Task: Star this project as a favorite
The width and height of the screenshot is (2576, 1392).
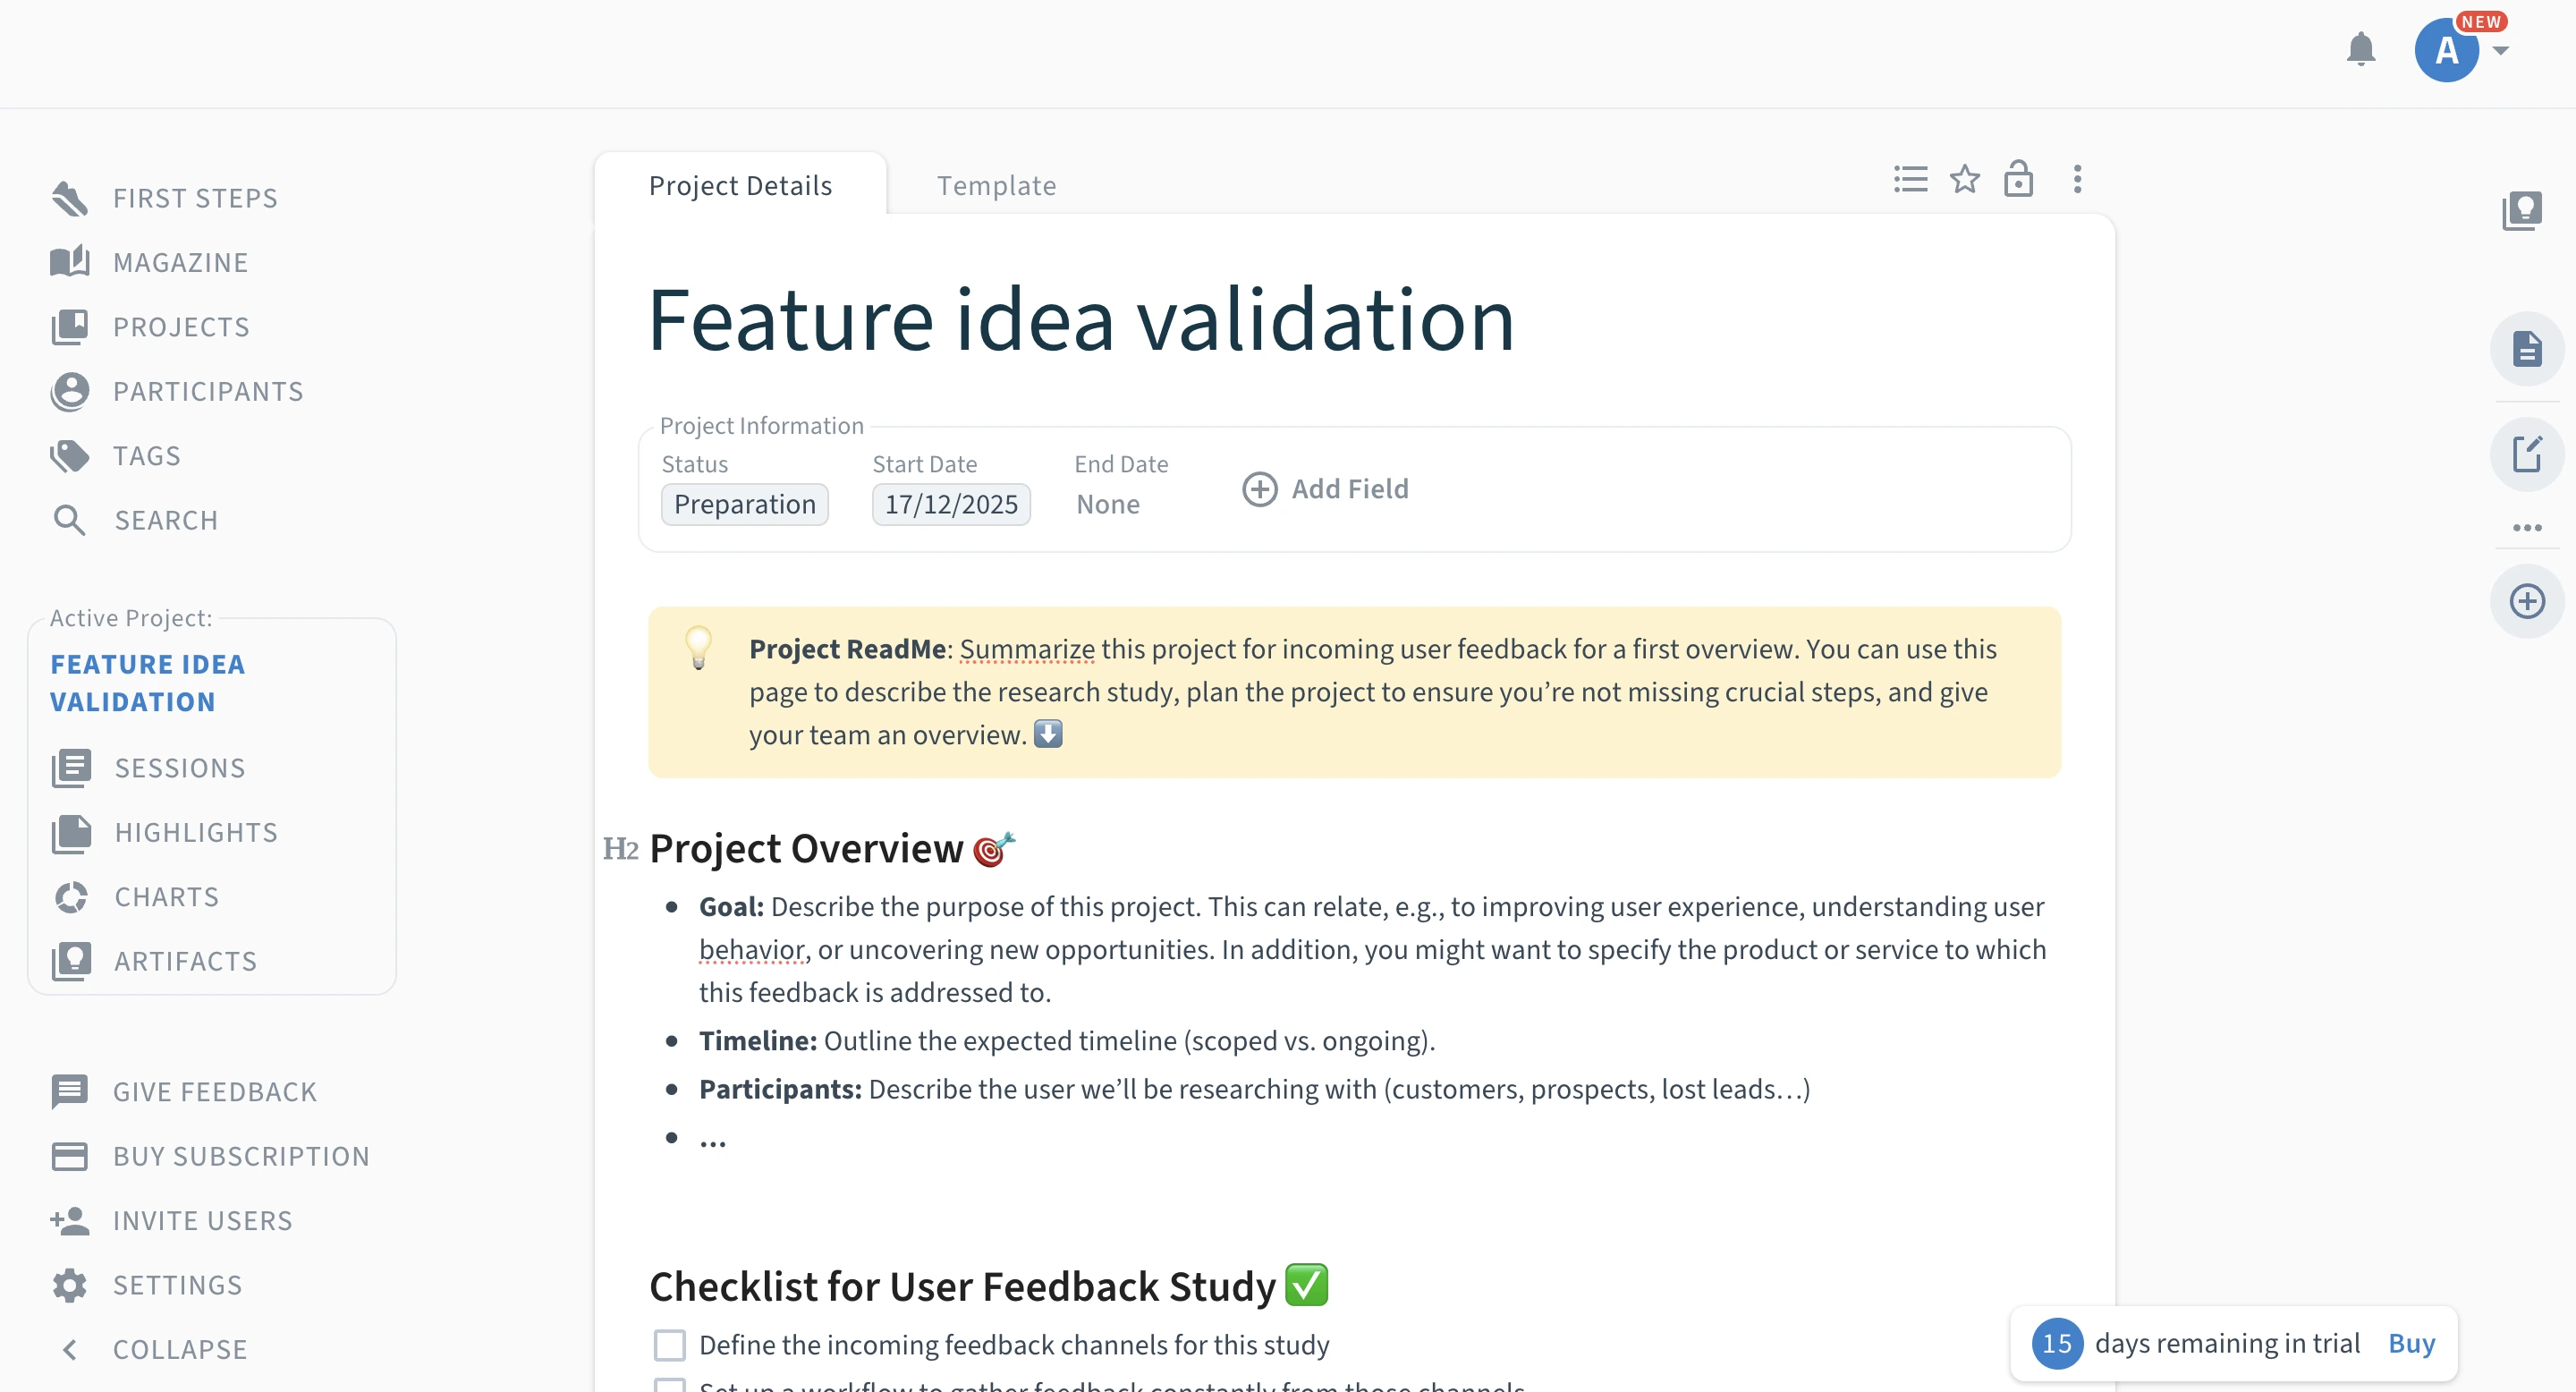Action: 1964,179
